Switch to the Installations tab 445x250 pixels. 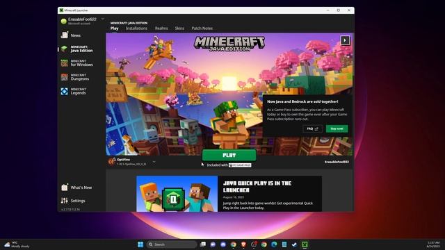pyautogui.click(x=136, y=28)
